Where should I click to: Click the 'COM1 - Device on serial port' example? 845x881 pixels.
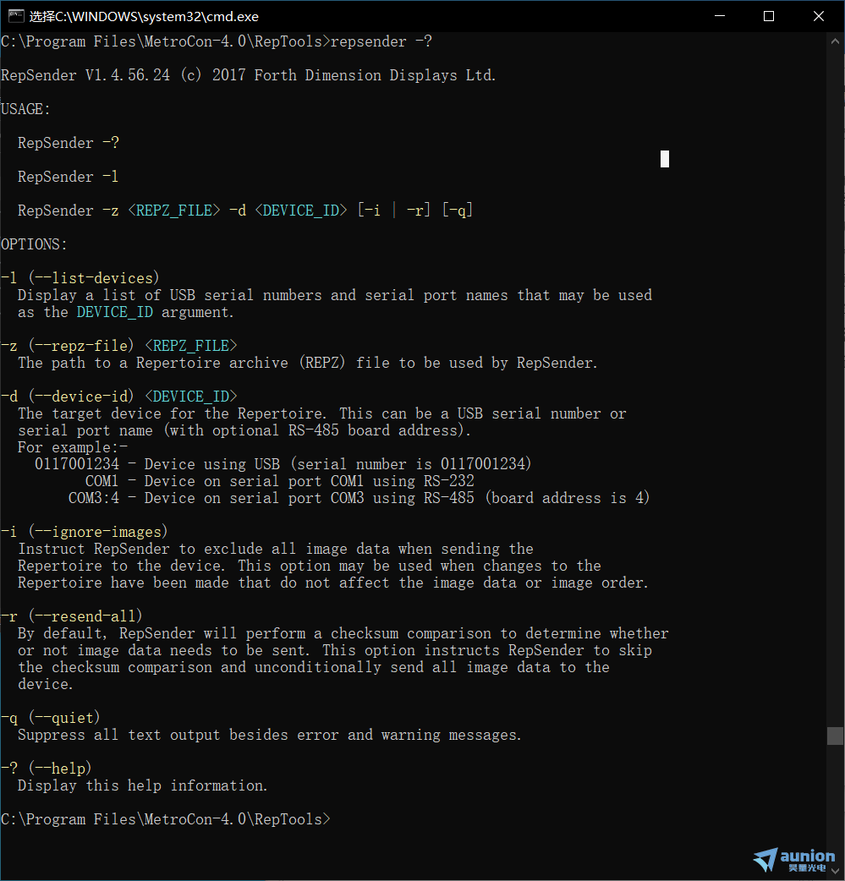pos(280,482)
